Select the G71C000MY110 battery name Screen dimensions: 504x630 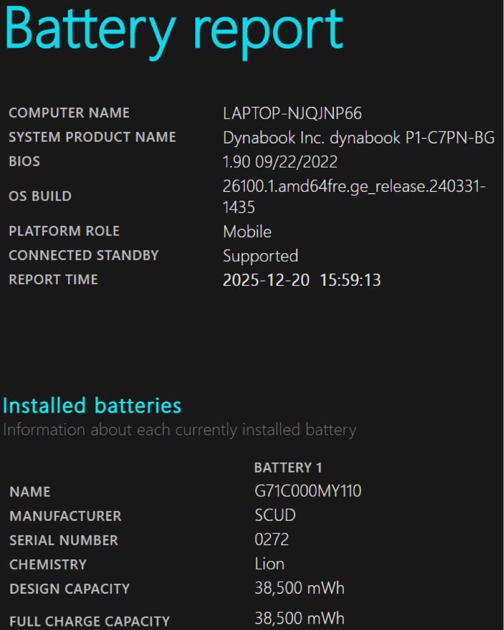(x=308, y=492)
